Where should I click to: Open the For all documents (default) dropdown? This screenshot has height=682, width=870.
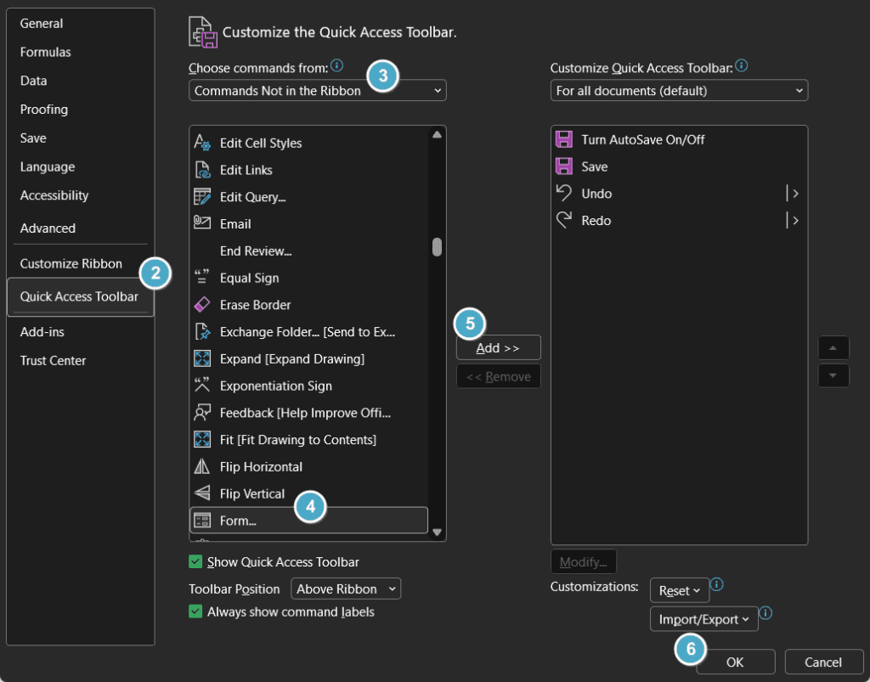click(679, 90)
